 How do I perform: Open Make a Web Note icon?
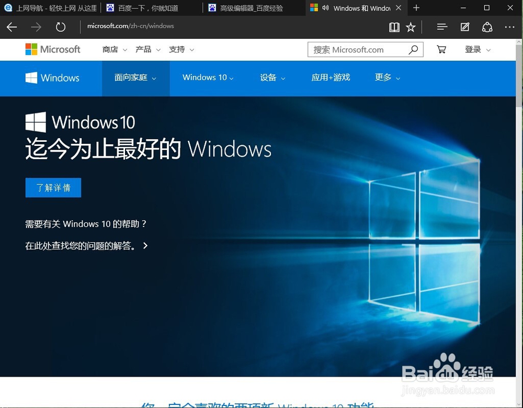pos(465,27)
